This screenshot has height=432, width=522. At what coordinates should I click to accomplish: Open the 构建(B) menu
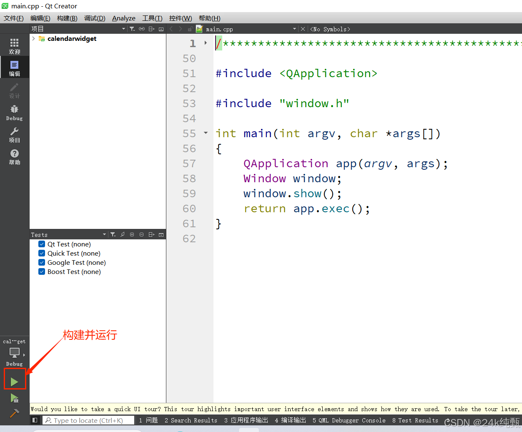coord(67,18)
